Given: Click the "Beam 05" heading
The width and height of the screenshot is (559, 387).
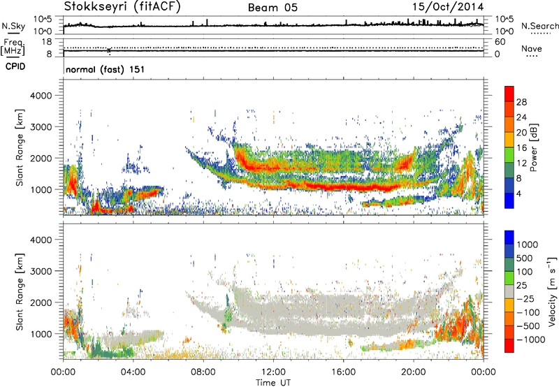Looking at the screenshot, I should pyautogui.click(x=273, y=8).
